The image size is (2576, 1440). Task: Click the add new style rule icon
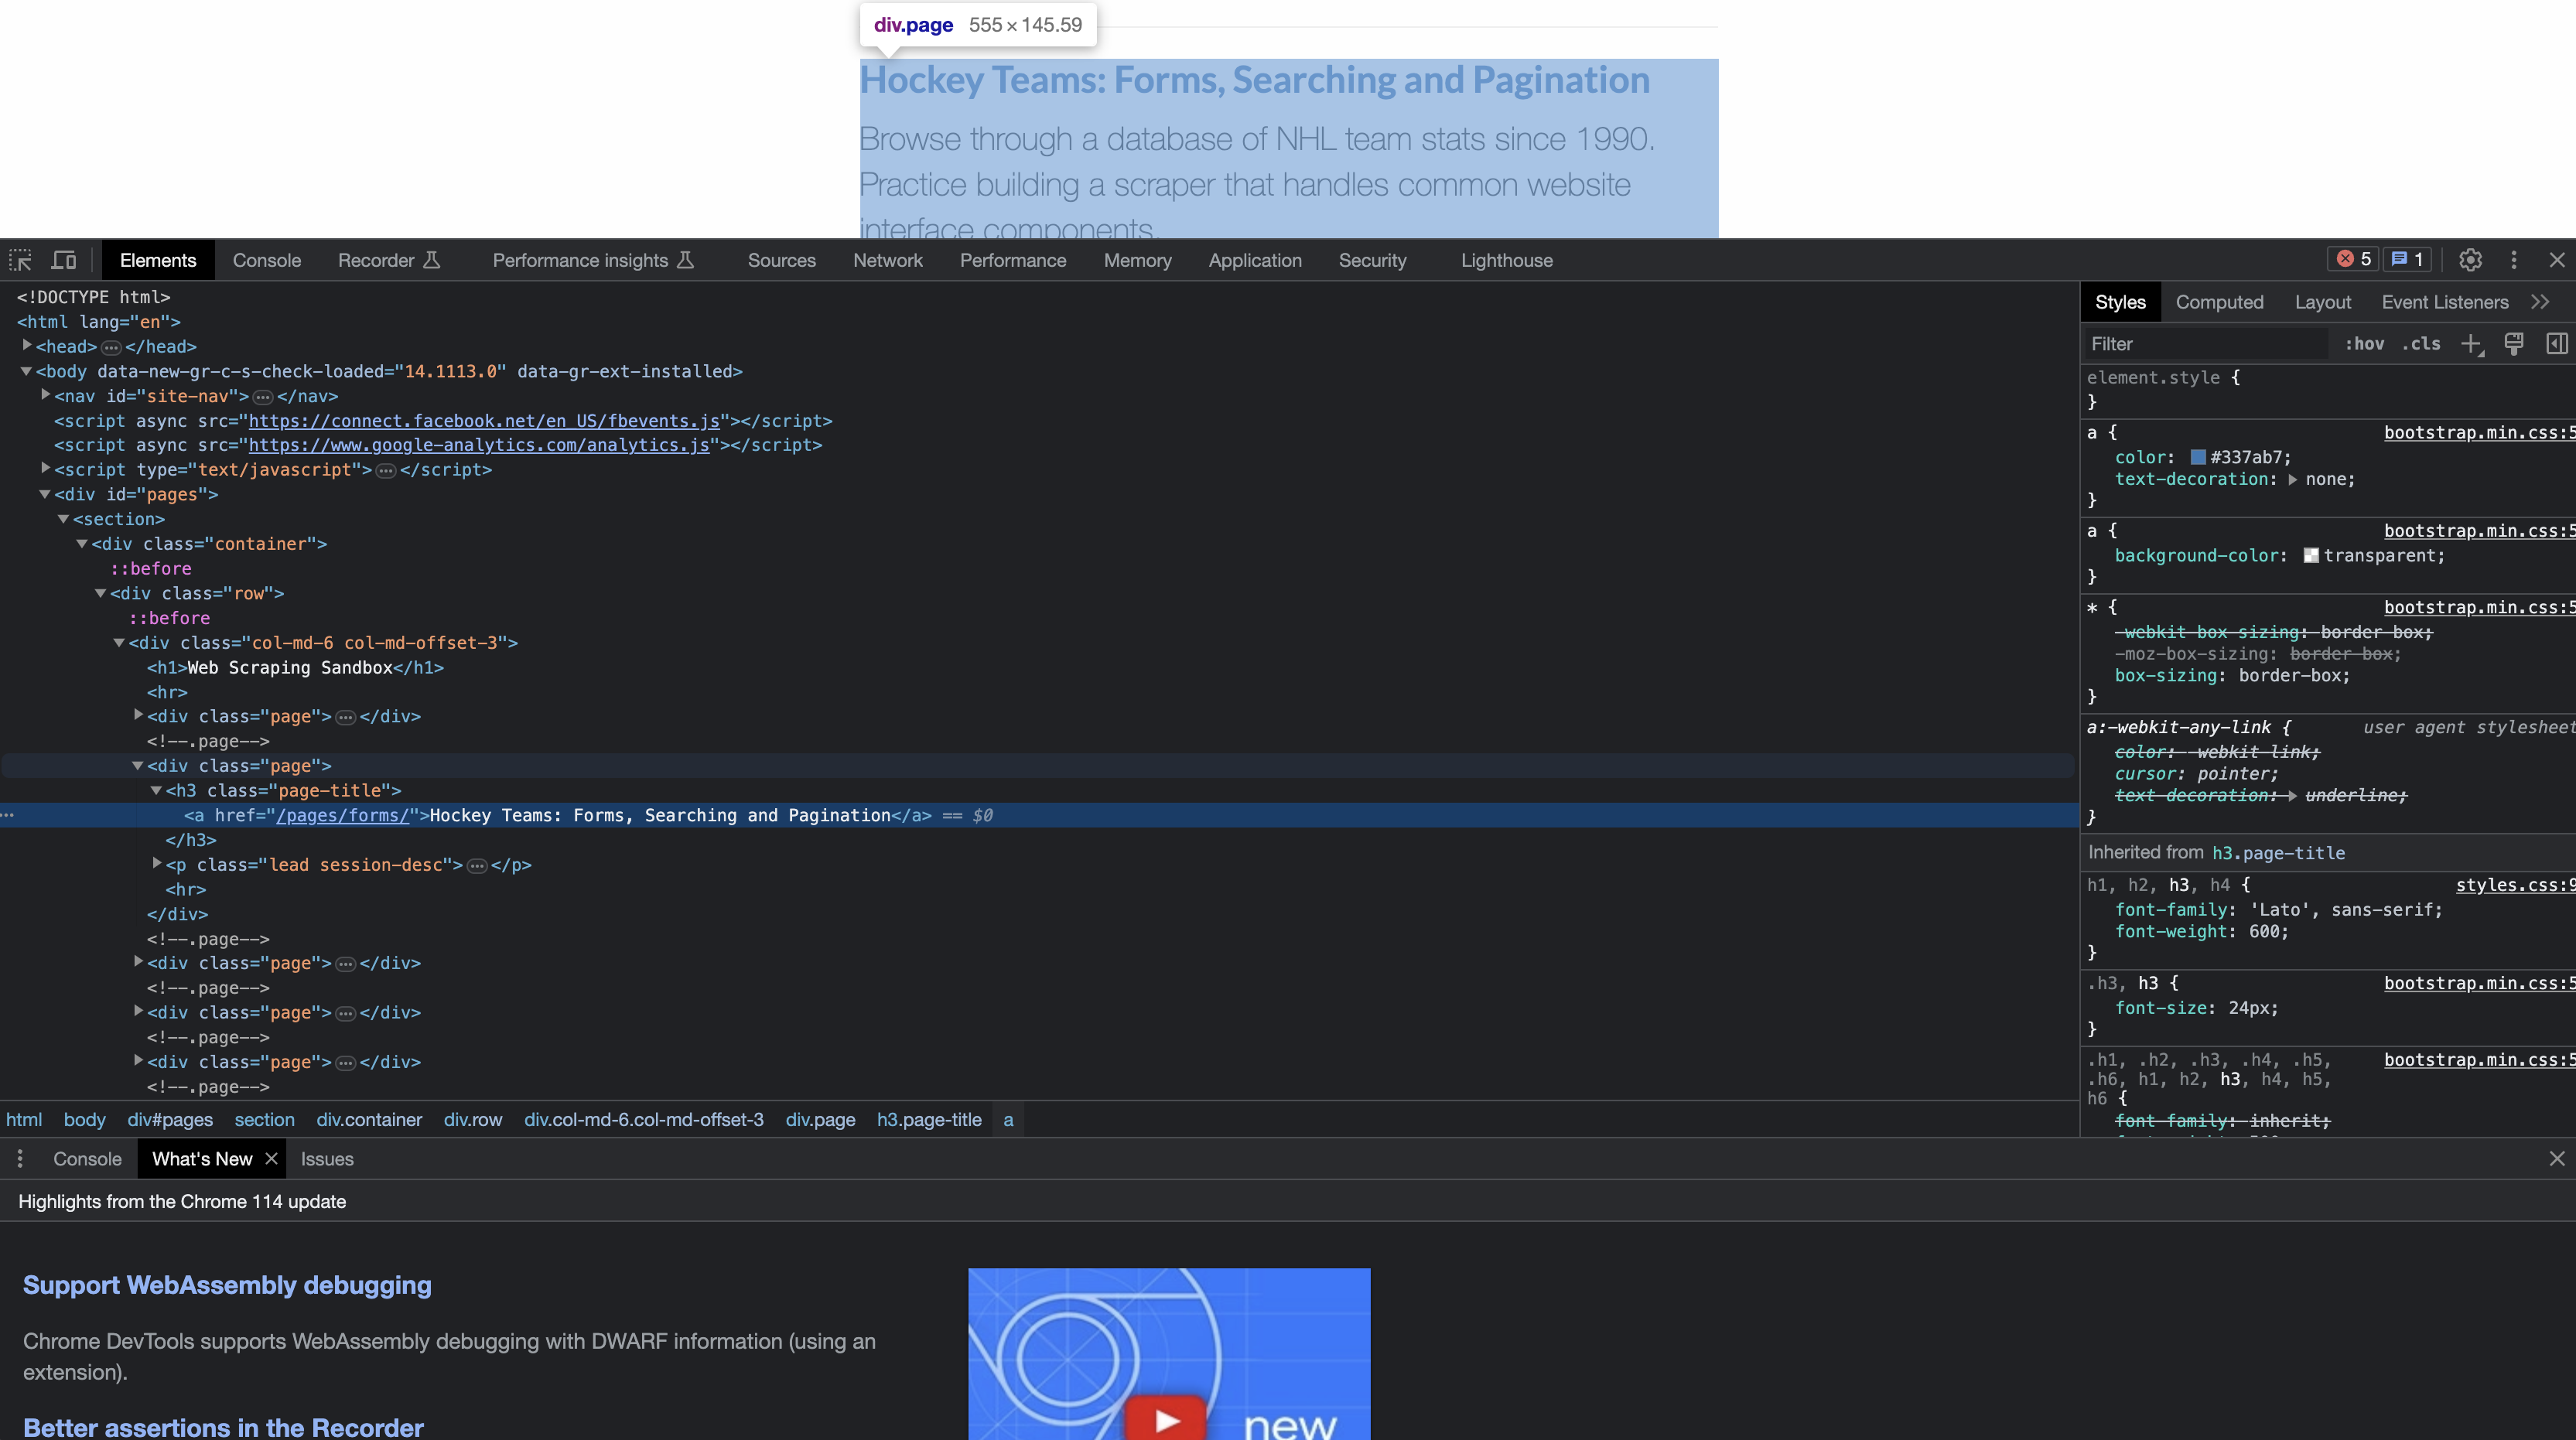pos(2470,343)
